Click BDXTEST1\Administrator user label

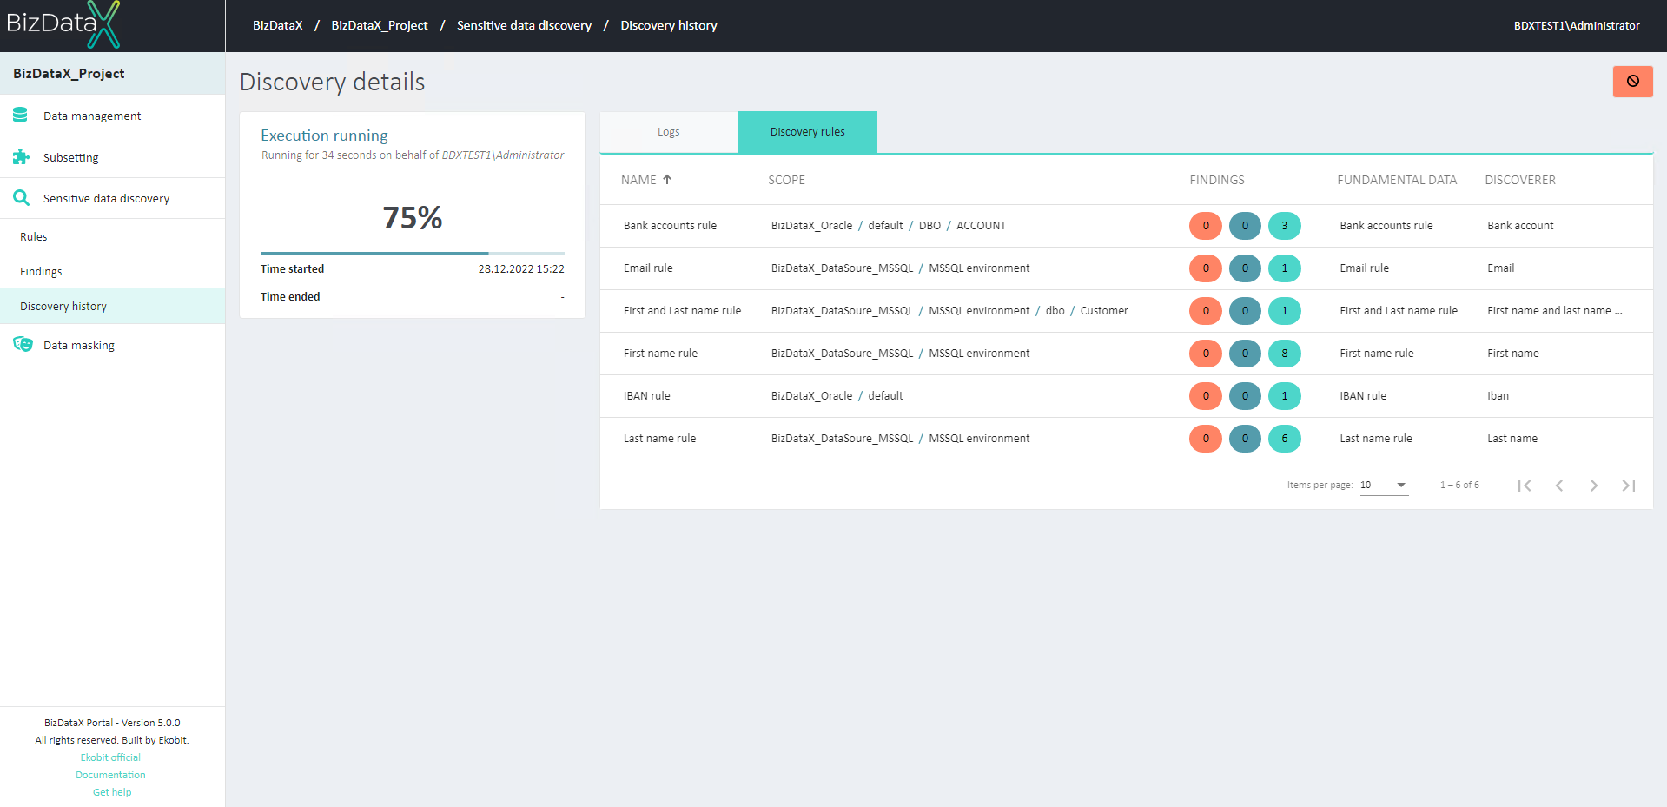point(1577,25)
